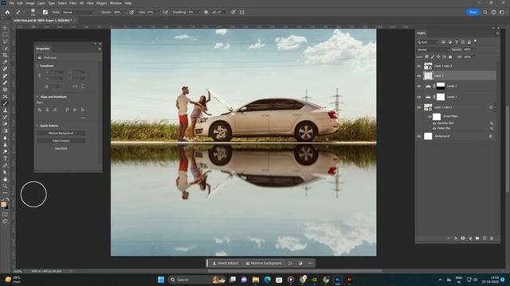
Task: Hide the Levels 1 adjustment layer
Action: [419, 97]
